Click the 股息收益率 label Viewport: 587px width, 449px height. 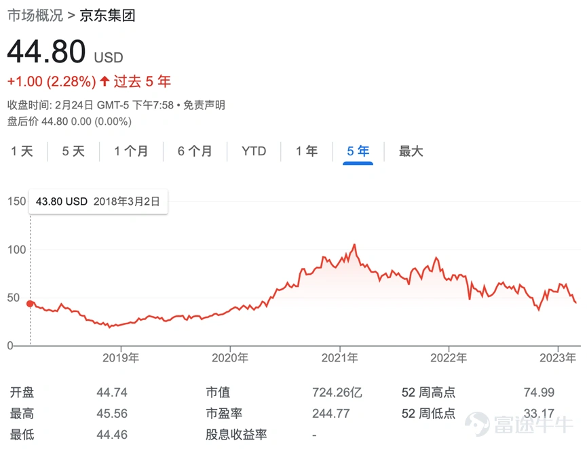click(236, 435)
